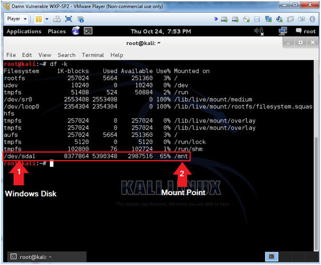Click the muted volume icon in panel
The image size is (321, 265).
259,31
